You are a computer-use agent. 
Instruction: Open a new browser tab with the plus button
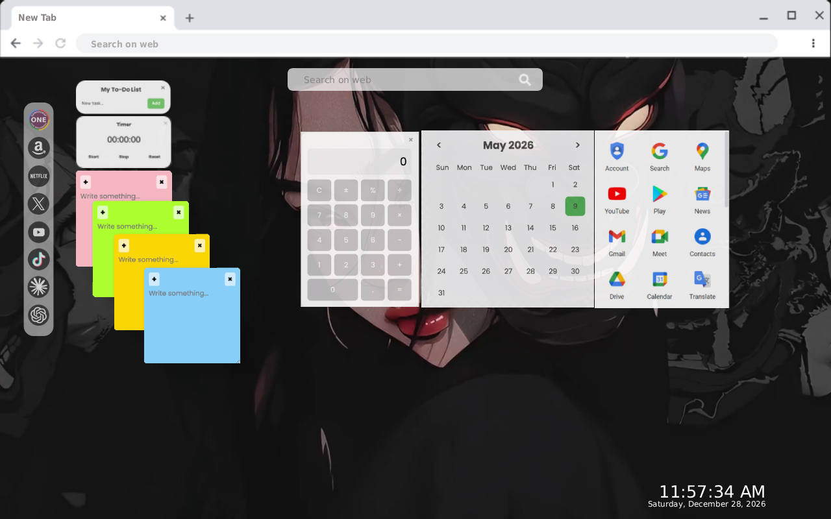pyautogui.click(x=190, y=18)
